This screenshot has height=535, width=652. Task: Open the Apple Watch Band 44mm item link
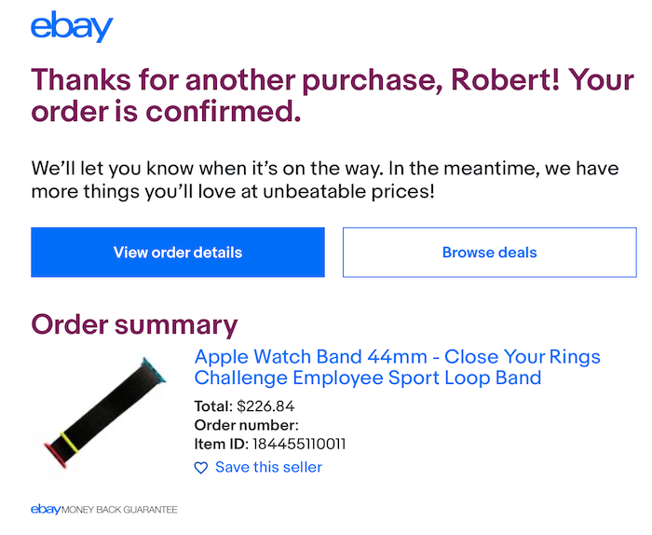(397, 357)
